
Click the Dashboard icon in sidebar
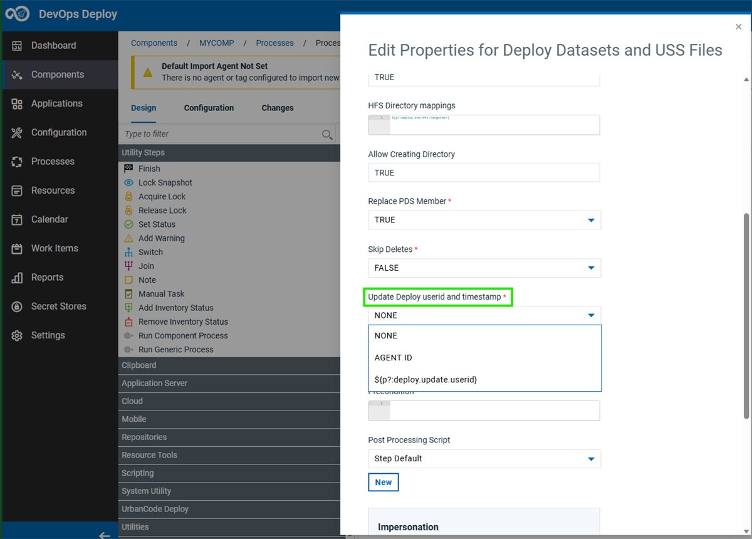coord(18,46)
